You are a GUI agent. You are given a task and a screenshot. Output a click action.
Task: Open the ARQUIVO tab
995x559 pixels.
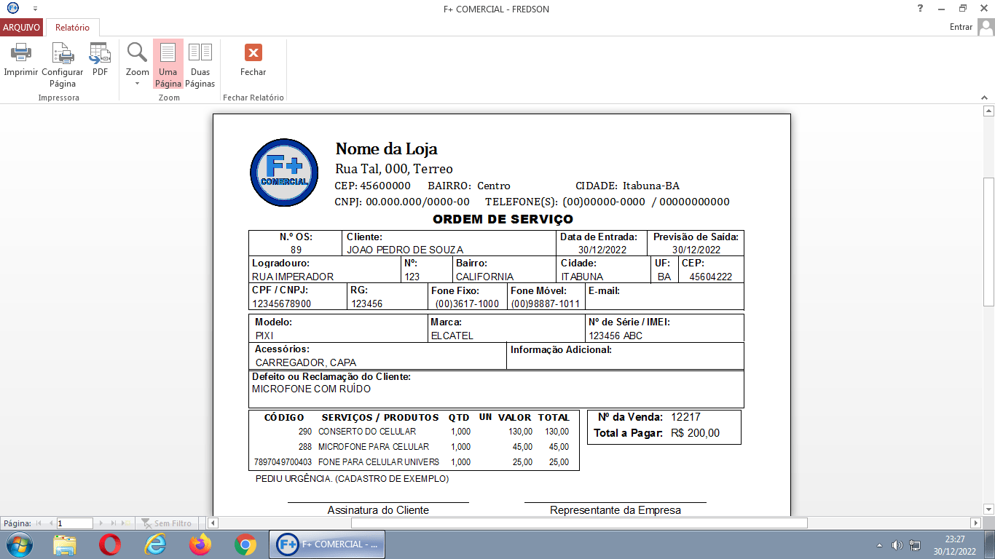21,28
